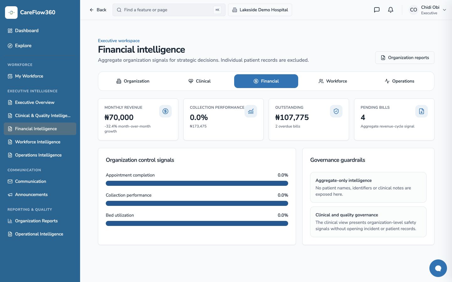
Task: Open Workforce Intelligence in the sidebar
Action: (x=40, y=142)
